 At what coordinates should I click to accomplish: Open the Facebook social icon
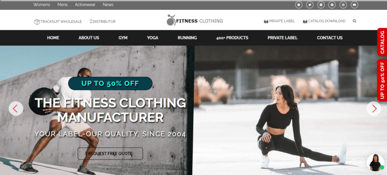point(299,5)
